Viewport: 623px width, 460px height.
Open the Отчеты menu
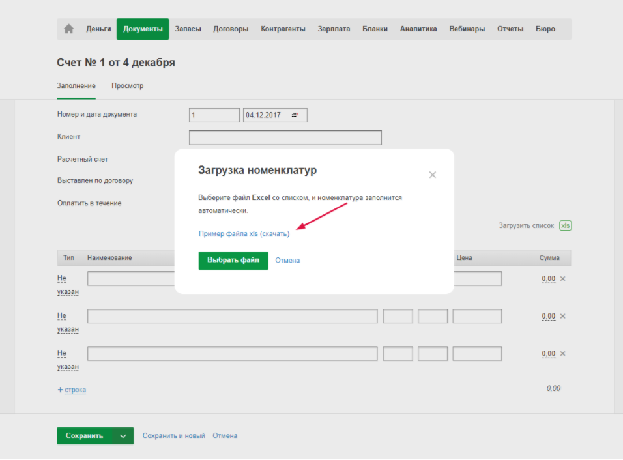(x=510, y=29)
